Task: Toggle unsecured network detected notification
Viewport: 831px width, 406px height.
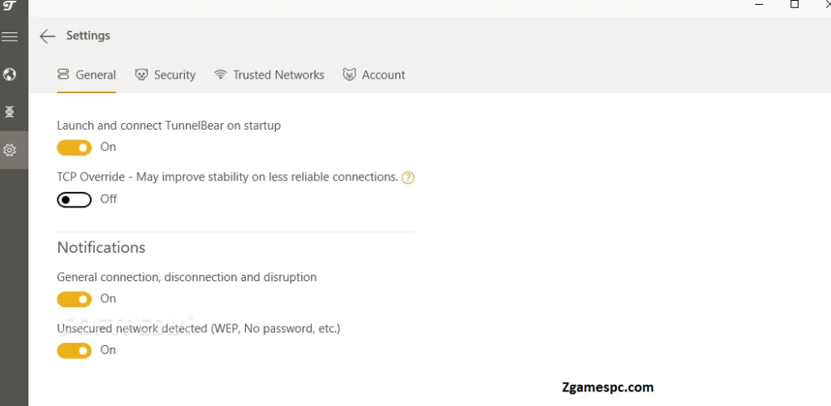Action: coord(74,350)
